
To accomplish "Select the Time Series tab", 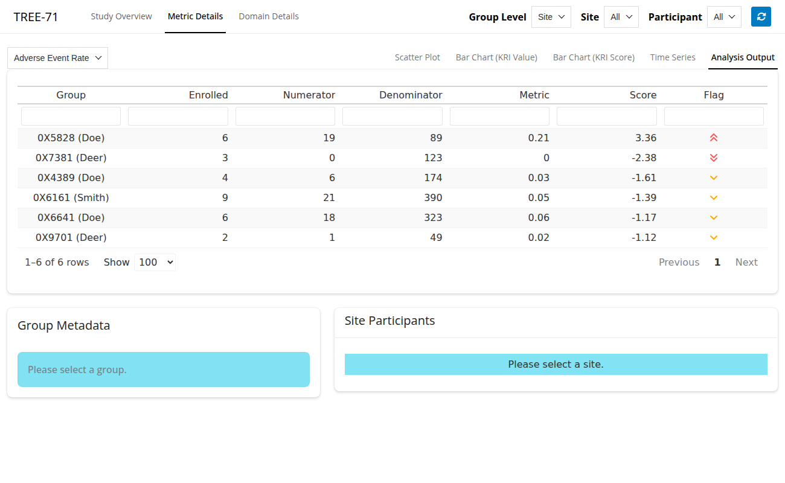I will (x=673, y=57).
